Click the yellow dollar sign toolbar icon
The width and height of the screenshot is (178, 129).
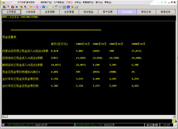50,7
